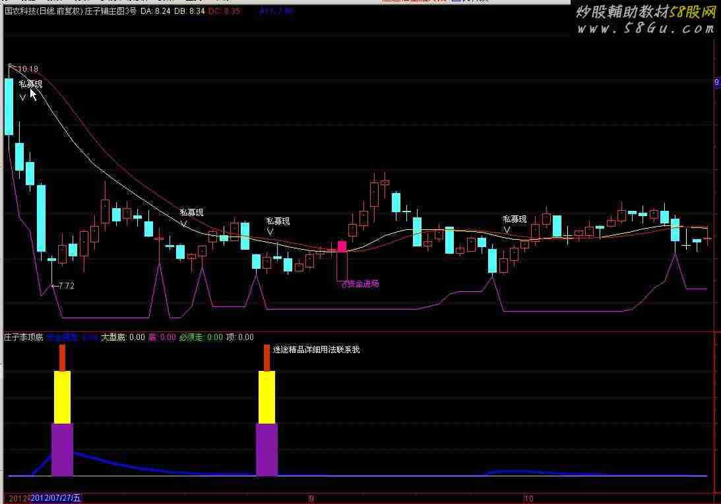Click the 10.18 high price label
Image resolution: width=721 pixels, height=504 pixels.
tap(28, 69)
